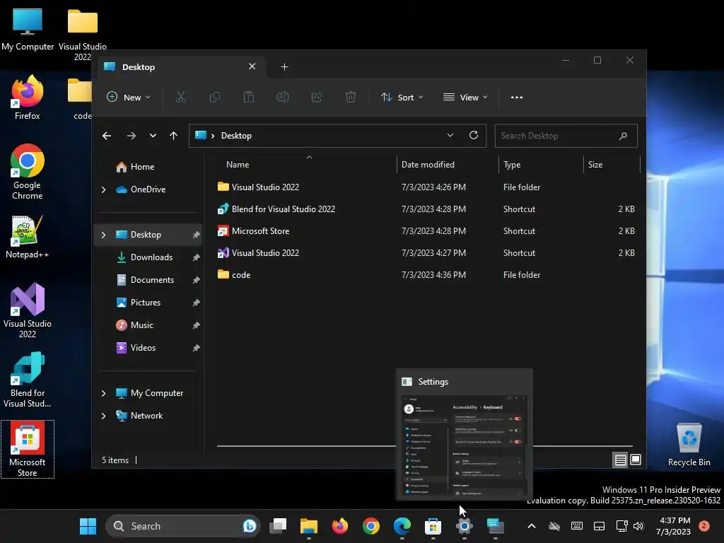
Task: Click the Delete trash icon in toolbar
Action: (351, 97)
